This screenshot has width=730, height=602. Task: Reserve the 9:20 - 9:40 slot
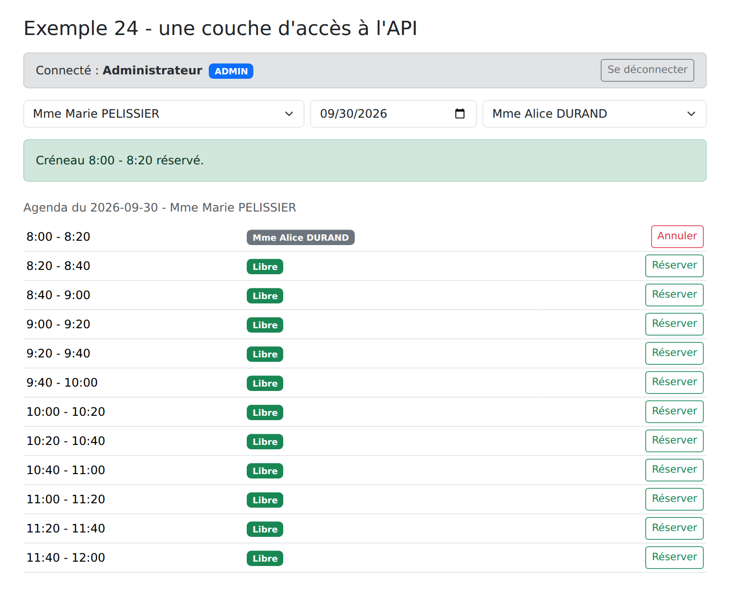(x=674, y=353)
